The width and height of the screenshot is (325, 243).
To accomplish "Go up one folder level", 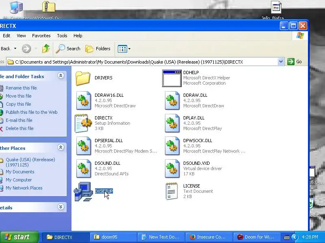I will pos(46,49).
